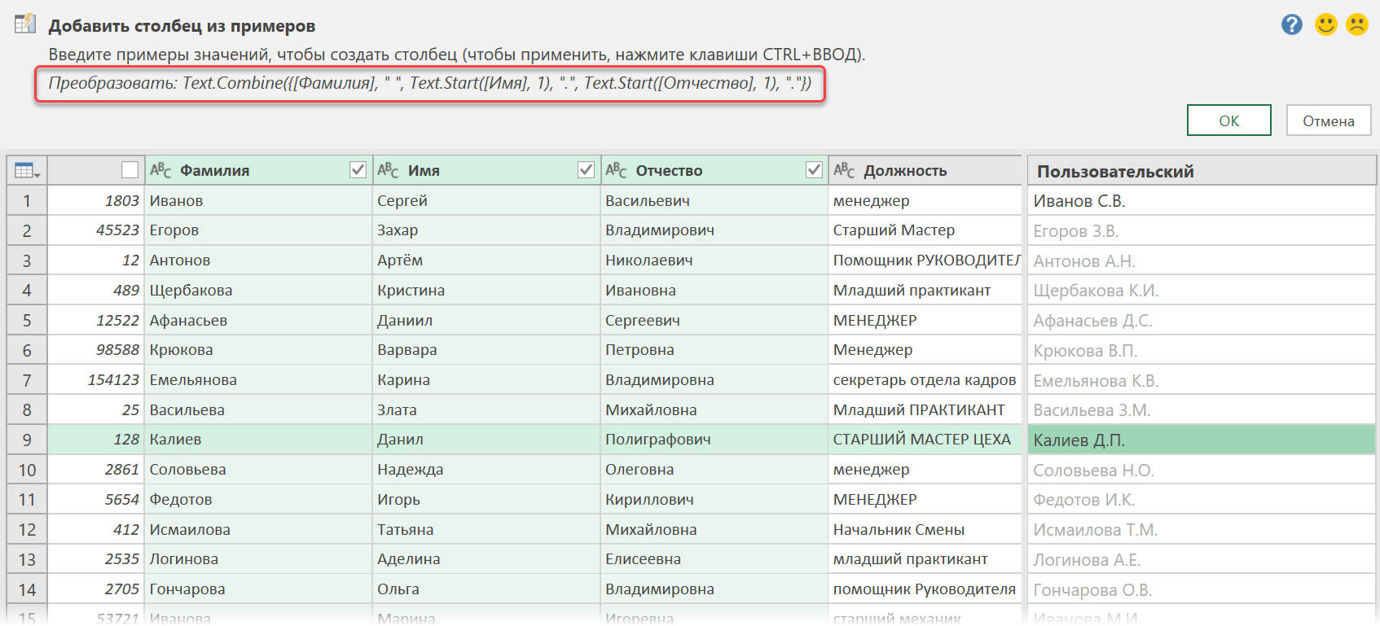Click the Татьяна name cell
Image resolution: width=1380 pixels, height=626 pixels.
point(486,530)
